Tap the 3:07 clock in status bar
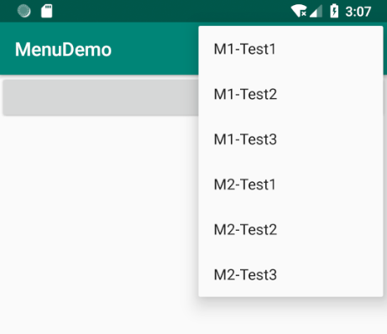The width and height of the screenshot is (387, 334). coord(358,12)
